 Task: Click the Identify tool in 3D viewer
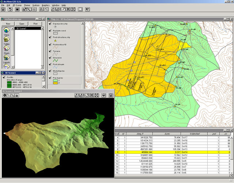pos(5,95)
